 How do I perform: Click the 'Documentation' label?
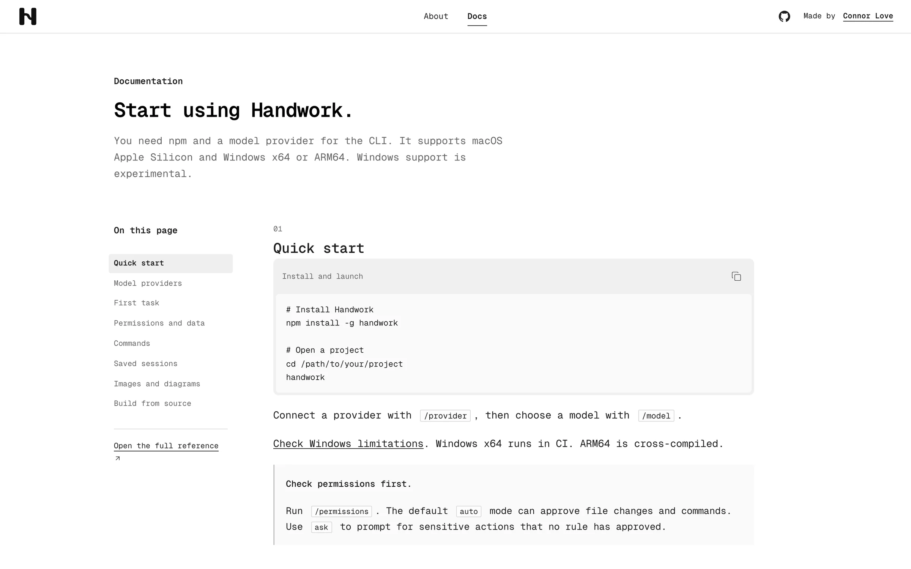[x=148, y=81]
